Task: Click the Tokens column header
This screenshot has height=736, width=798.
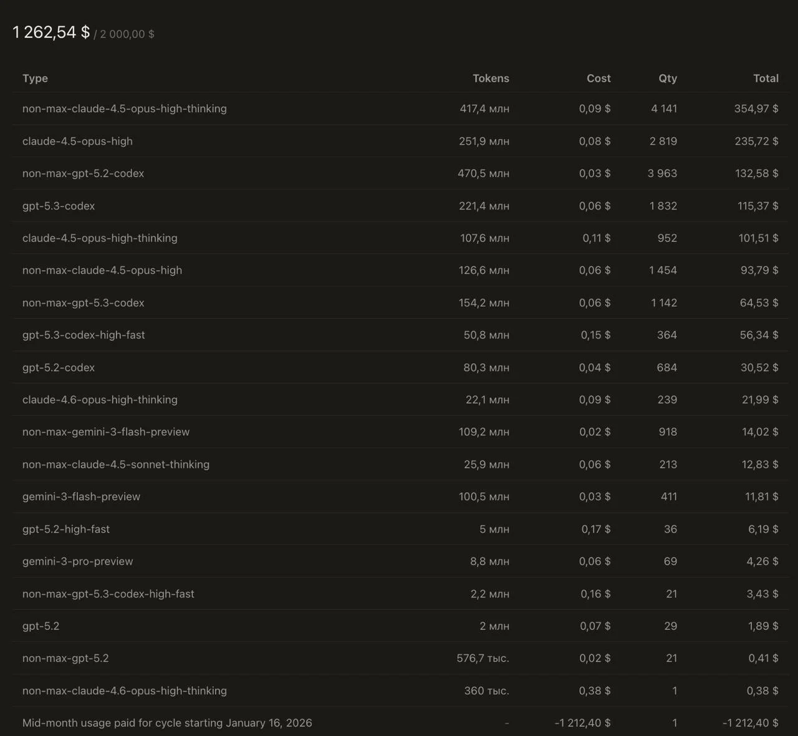Action: tap(491, 79)
